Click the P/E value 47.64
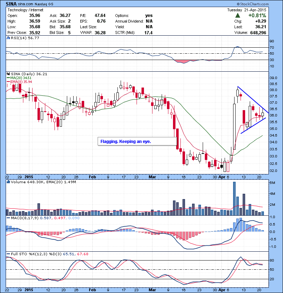 pyautogui.click(x=100, y=16)
